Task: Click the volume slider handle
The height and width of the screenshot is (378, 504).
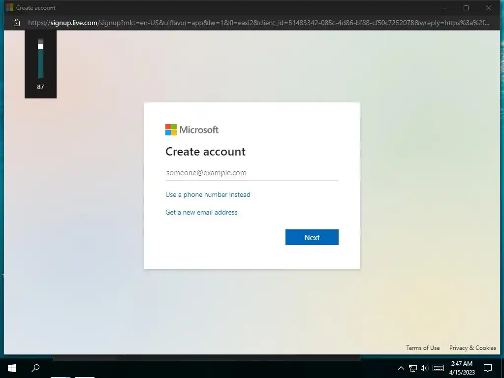Action: click(40, 46)
